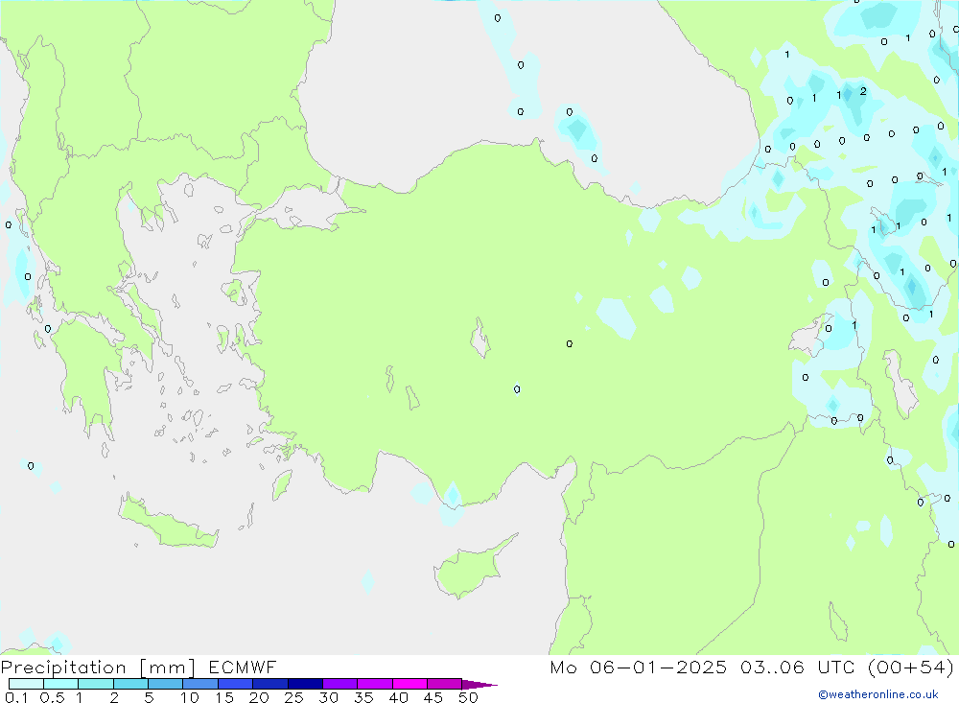Viewport: 959px width, 703px height.
Task: Click the legend swatch between 10 and 15
Action: (200, 684)
